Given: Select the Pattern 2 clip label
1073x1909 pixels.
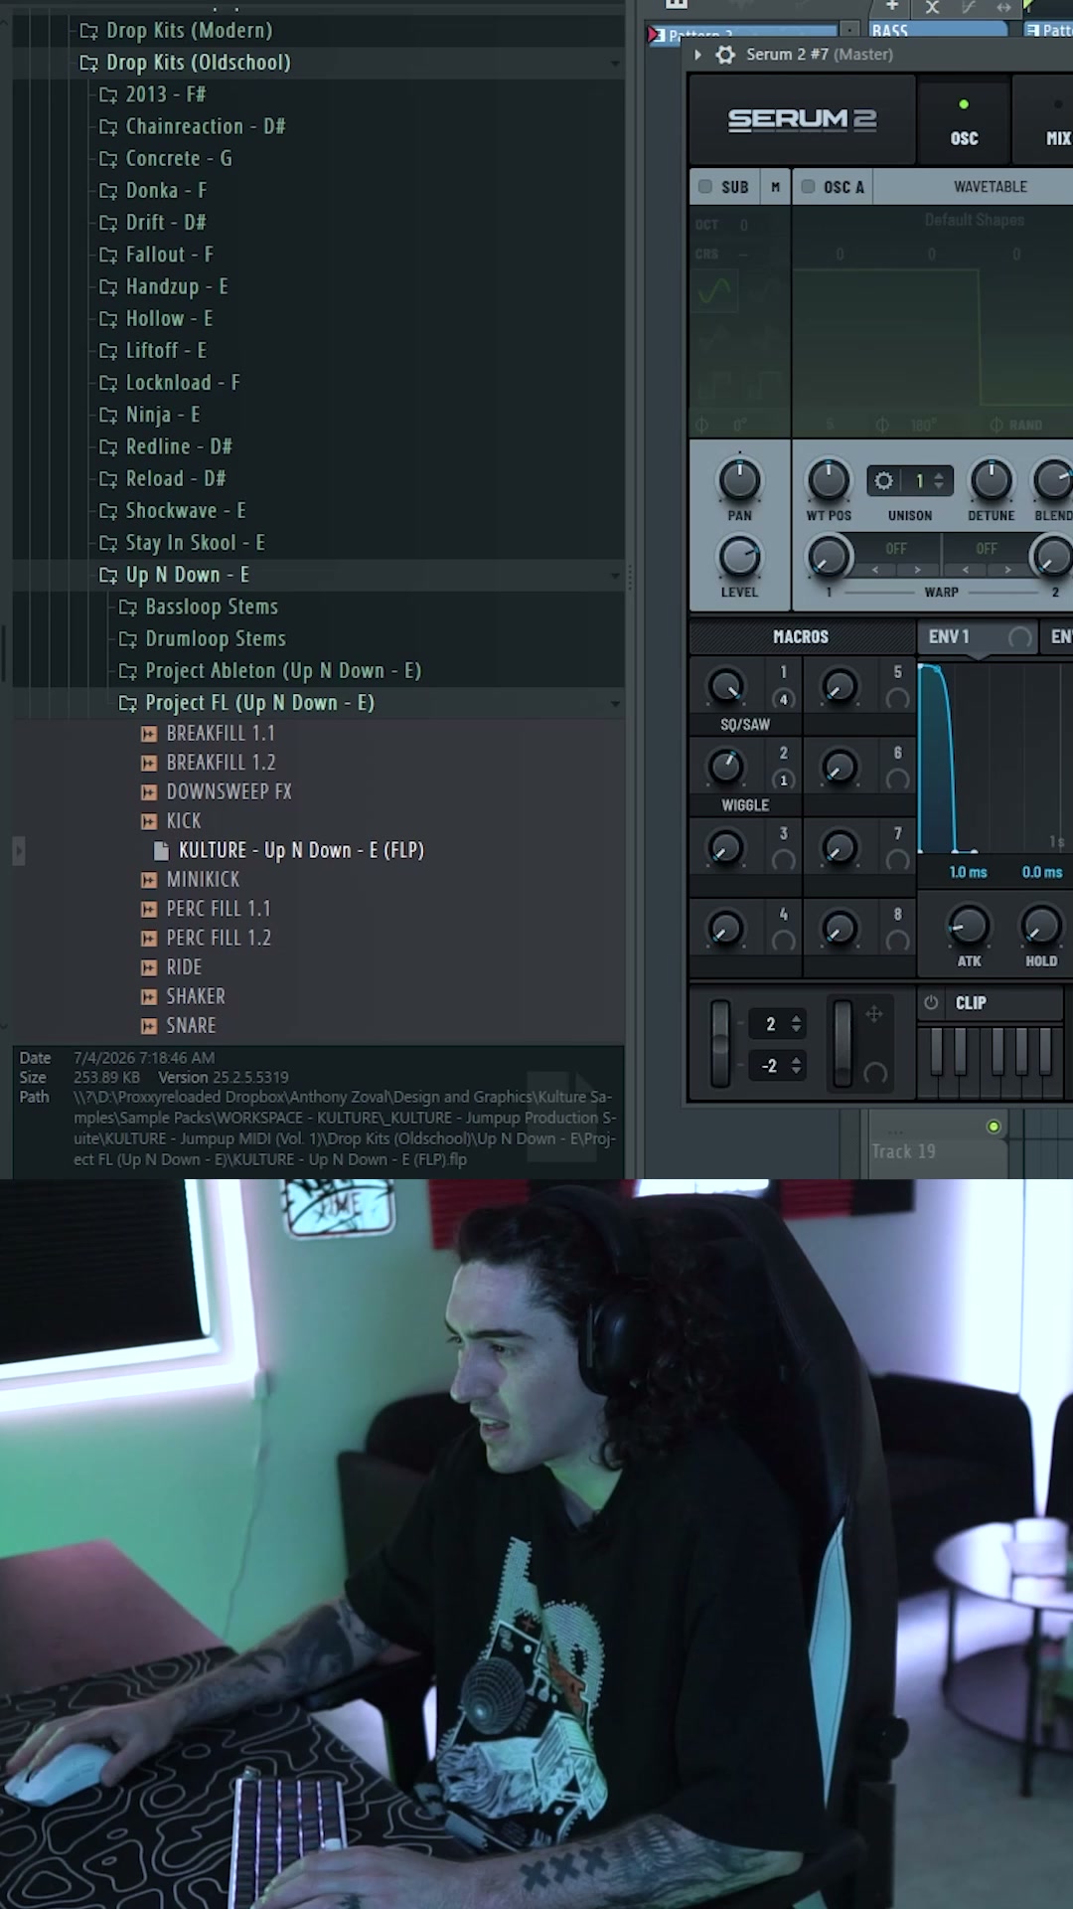Looking at the screenshot, I should point(700,35).
